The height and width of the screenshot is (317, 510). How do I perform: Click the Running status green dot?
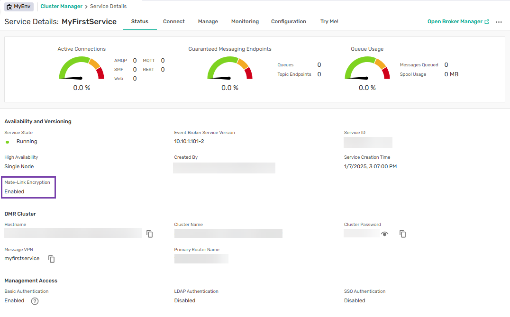[8, 142]
